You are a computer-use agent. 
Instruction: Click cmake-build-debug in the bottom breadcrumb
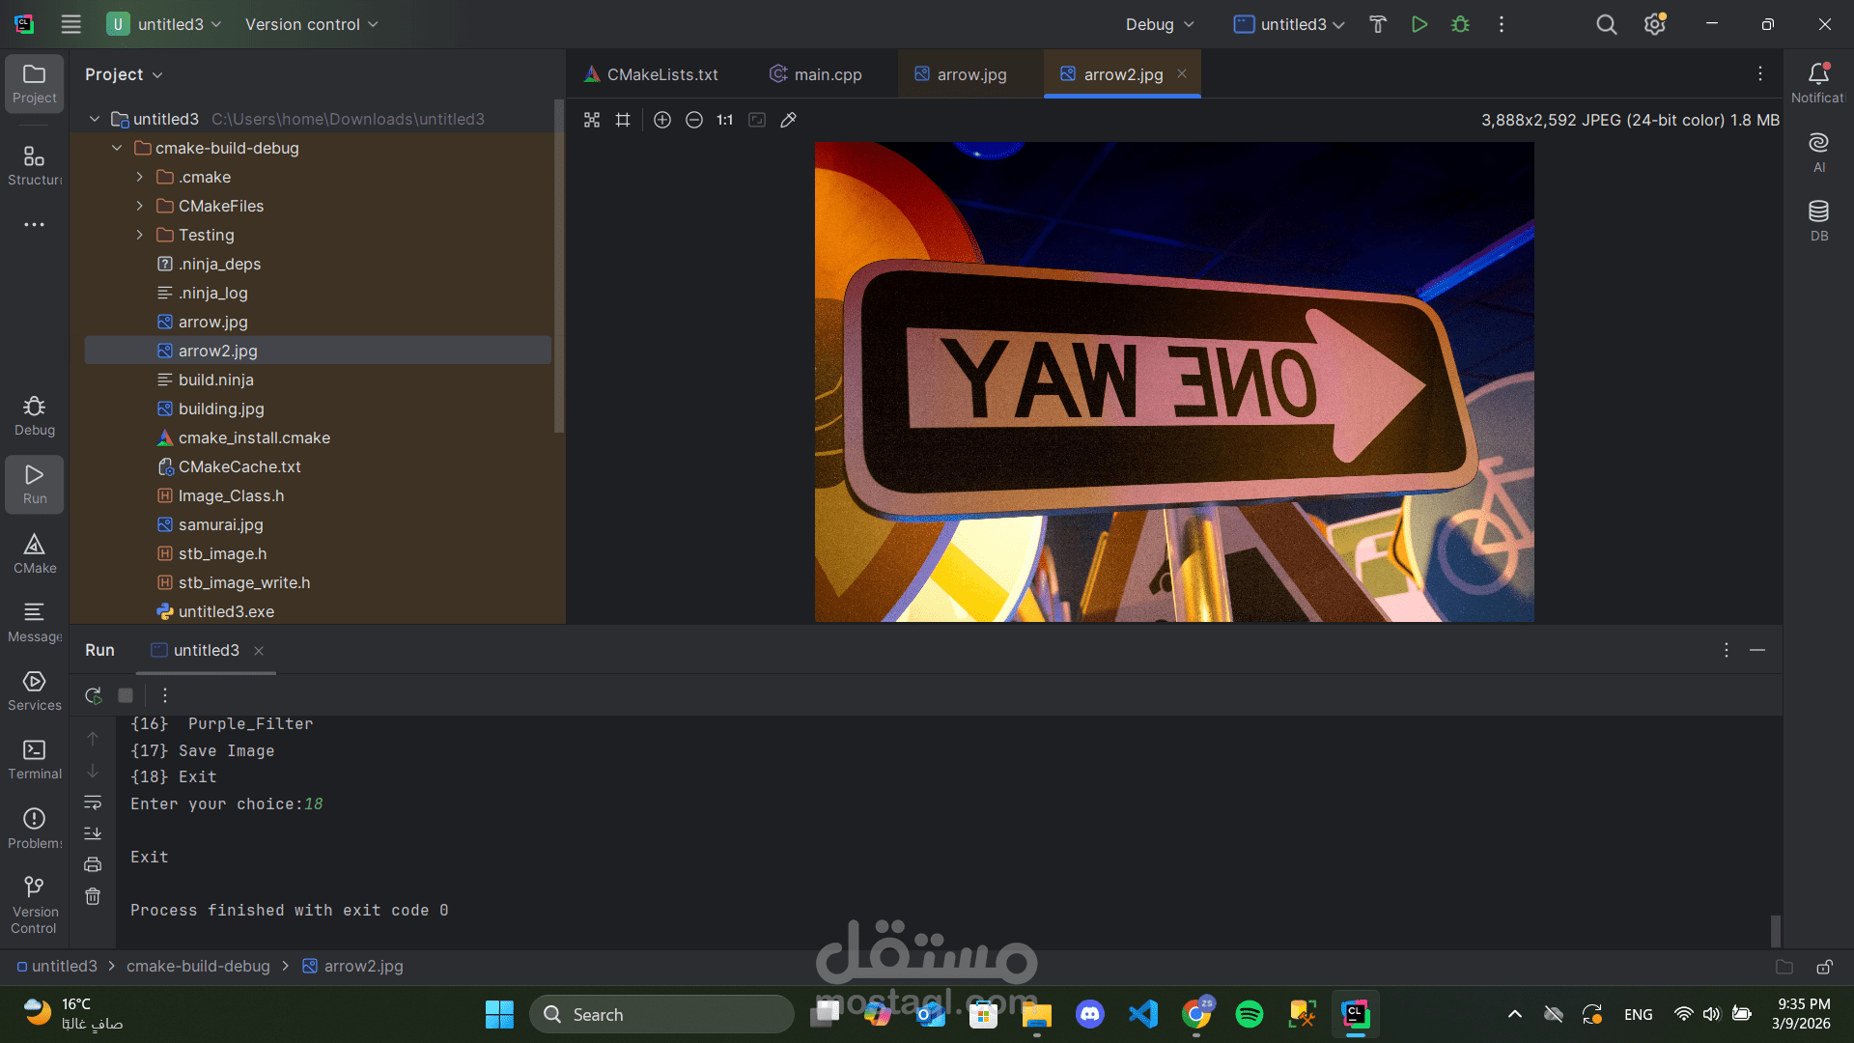(x=198, y=966)
